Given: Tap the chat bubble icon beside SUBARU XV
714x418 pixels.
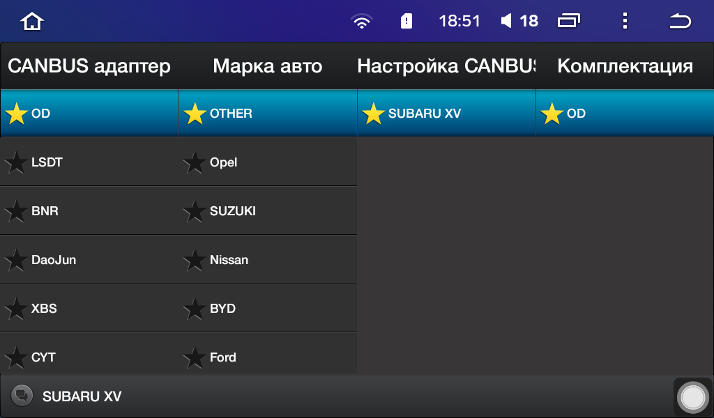Looking at the screenshot, I should [x=22, y=396].
